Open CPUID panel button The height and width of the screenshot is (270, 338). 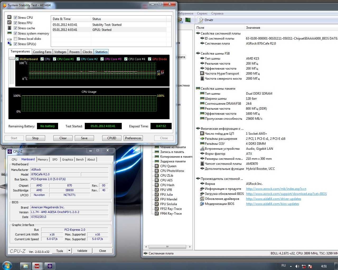(x=112, y=138)
